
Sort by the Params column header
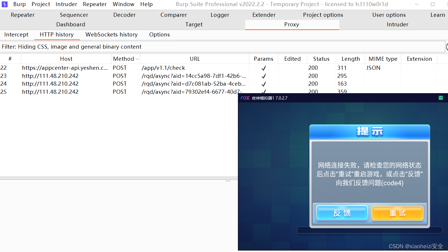(263, 59)
